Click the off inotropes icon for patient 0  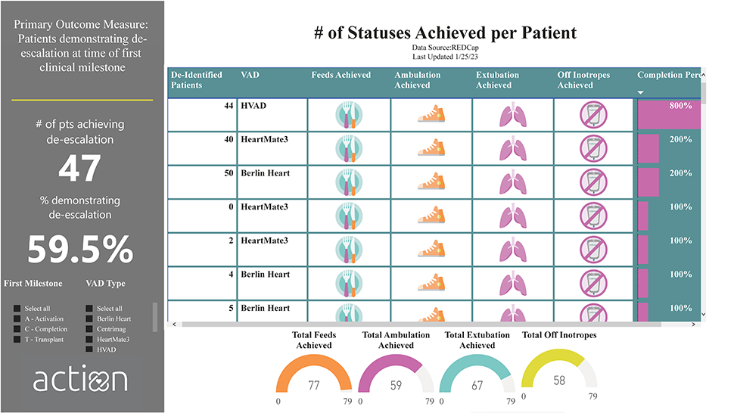pyautogui.click(x=593, y=216)
